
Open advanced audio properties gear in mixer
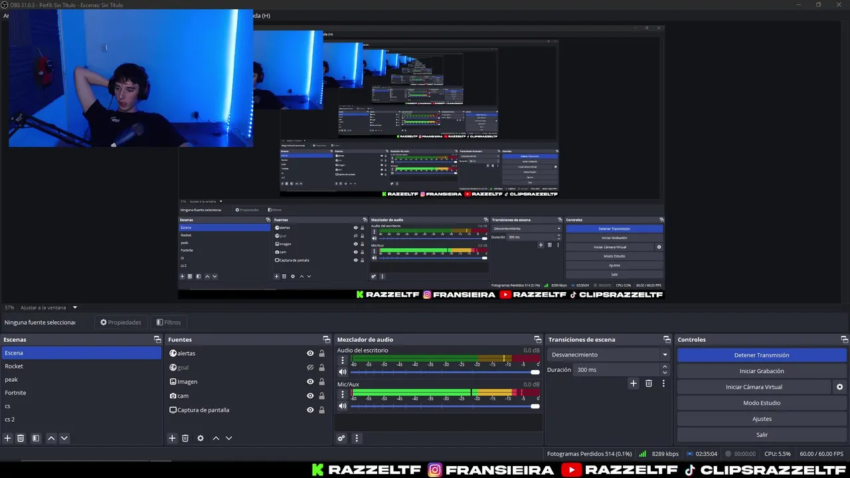click(x=341, y=438)
